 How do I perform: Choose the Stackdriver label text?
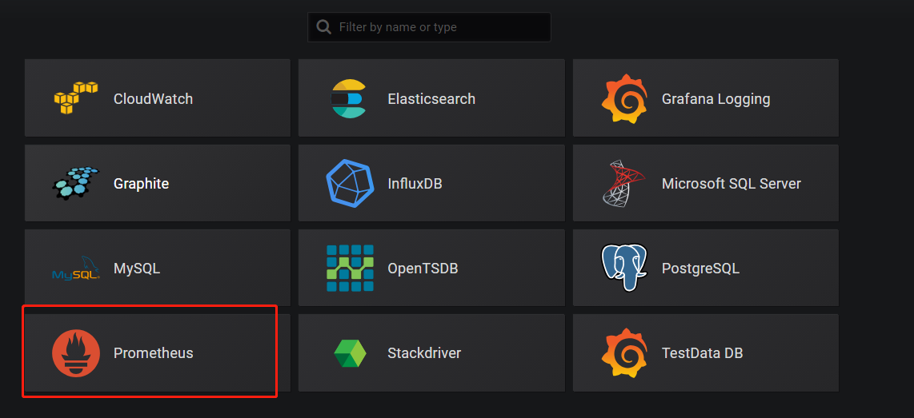(424, 352)
